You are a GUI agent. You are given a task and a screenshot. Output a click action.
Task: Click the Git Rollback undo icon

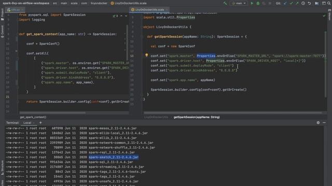(309, 3)
